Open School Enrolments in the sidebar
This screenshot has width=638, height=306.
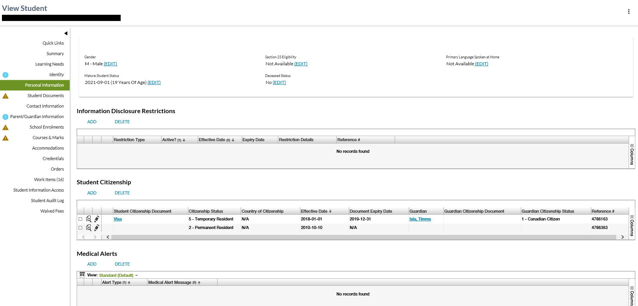tap(47, 127)
